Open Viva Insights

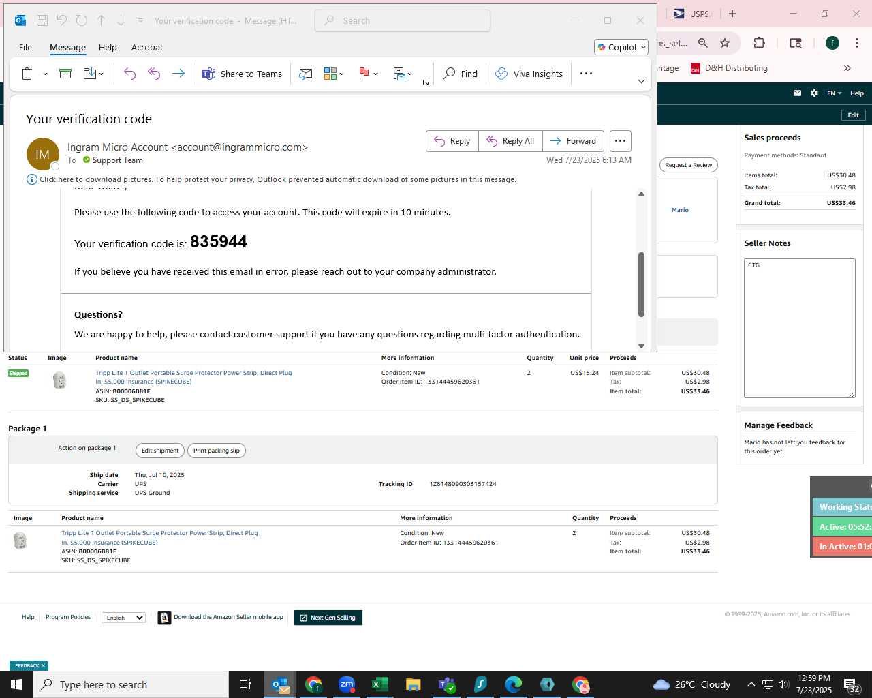click(x=529, y=74)
